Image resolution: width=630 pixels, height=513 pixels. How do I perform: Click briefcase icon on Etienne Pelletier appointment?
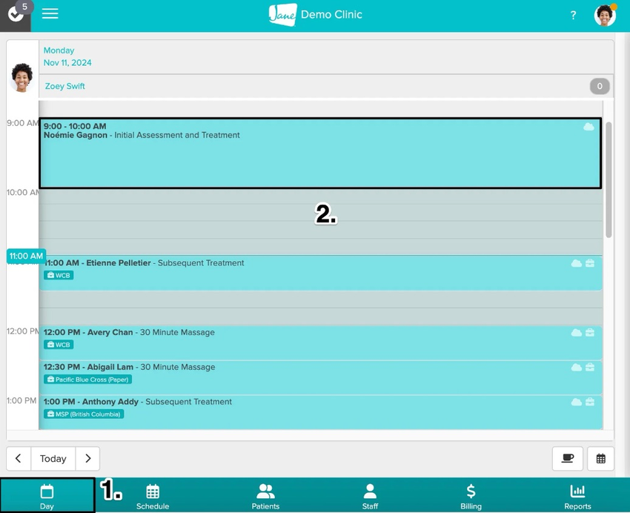590,263
